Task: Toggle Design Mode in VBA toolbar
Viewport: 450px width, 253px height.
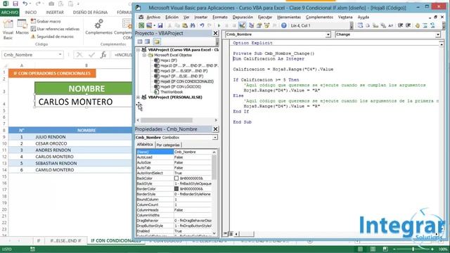Action: click(242, 25)
